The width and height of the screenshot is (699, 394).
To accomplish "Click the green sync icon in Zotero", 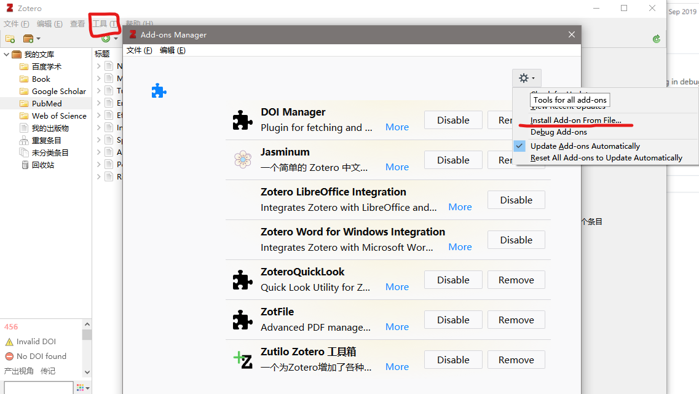I will 656,39.
